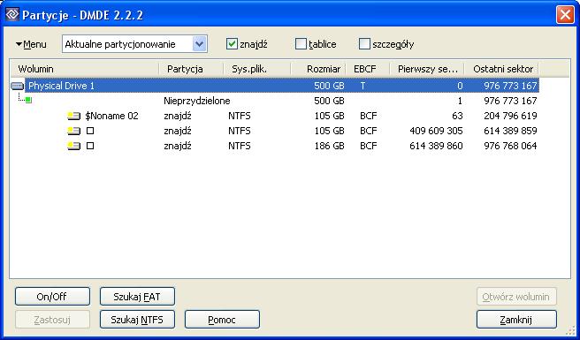Open help with the Pomoc button
The image size is (580, 340).
click(222, 320)
